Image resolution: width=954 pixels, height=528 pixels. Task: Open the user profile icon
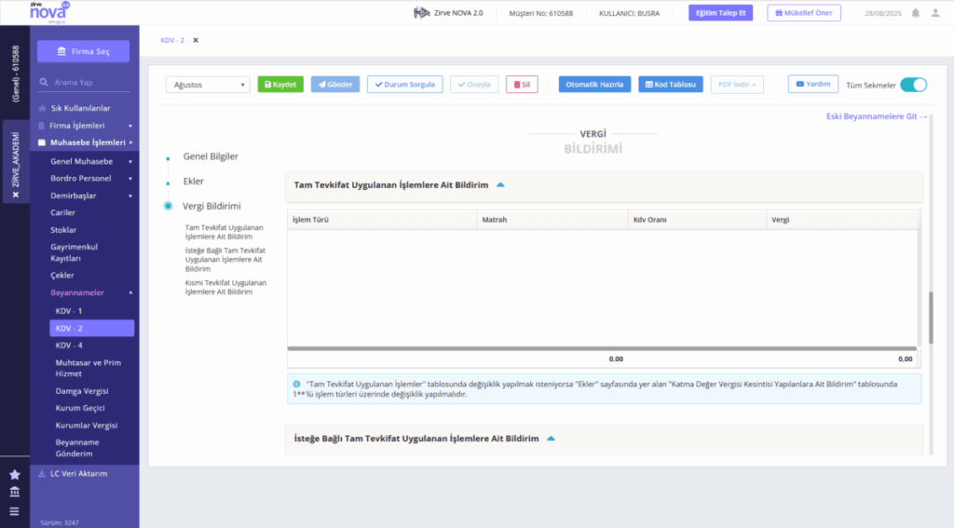point(935,13)
